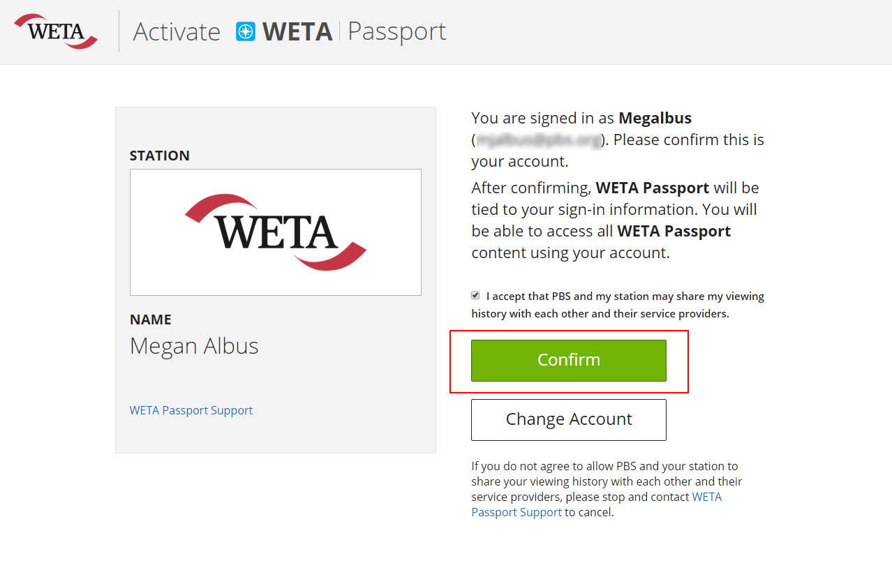Click the red-outlined Confirm highlight box

coord(568,360)
